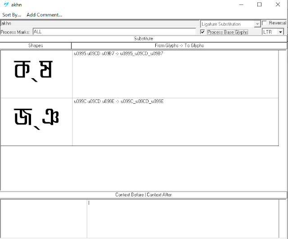Click the From Glyphs -> To Glyphs header
This screenshot has height=239, width=288.
[x=179, y=45]
